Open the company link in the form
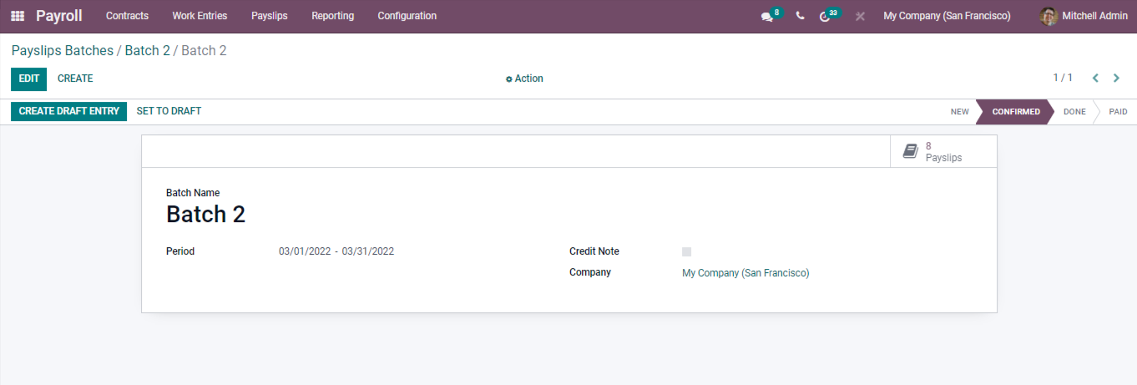 click(x=745, y=273)
